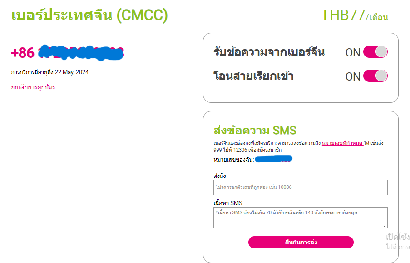
Task: Click the SMS text area resize handle
Action: point(385,225)
